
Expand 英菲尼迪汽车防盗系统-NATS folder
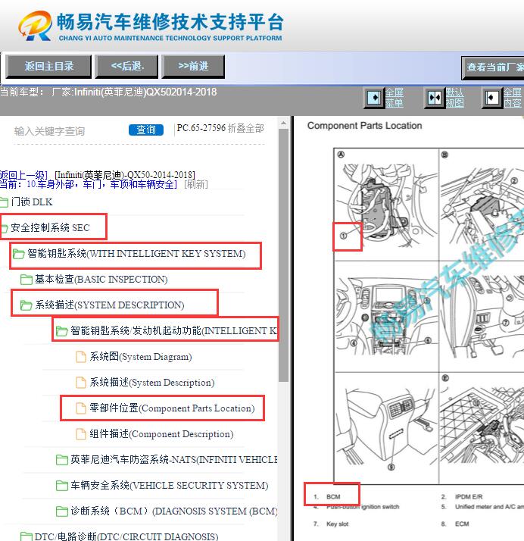click(x=173, y=460)
